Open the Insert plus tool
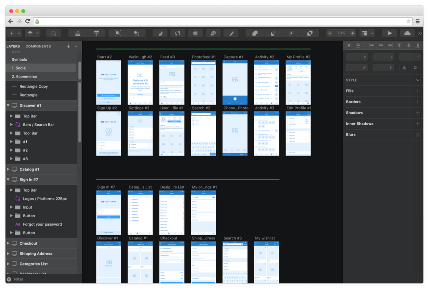Viewport: 429px width, 290px height. pos(12,33)
